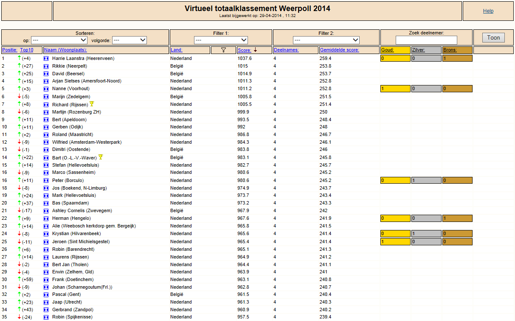Open the 'op' sort field dropdown
The height and width of the screenshot is (321, 515).
[59, 40]
